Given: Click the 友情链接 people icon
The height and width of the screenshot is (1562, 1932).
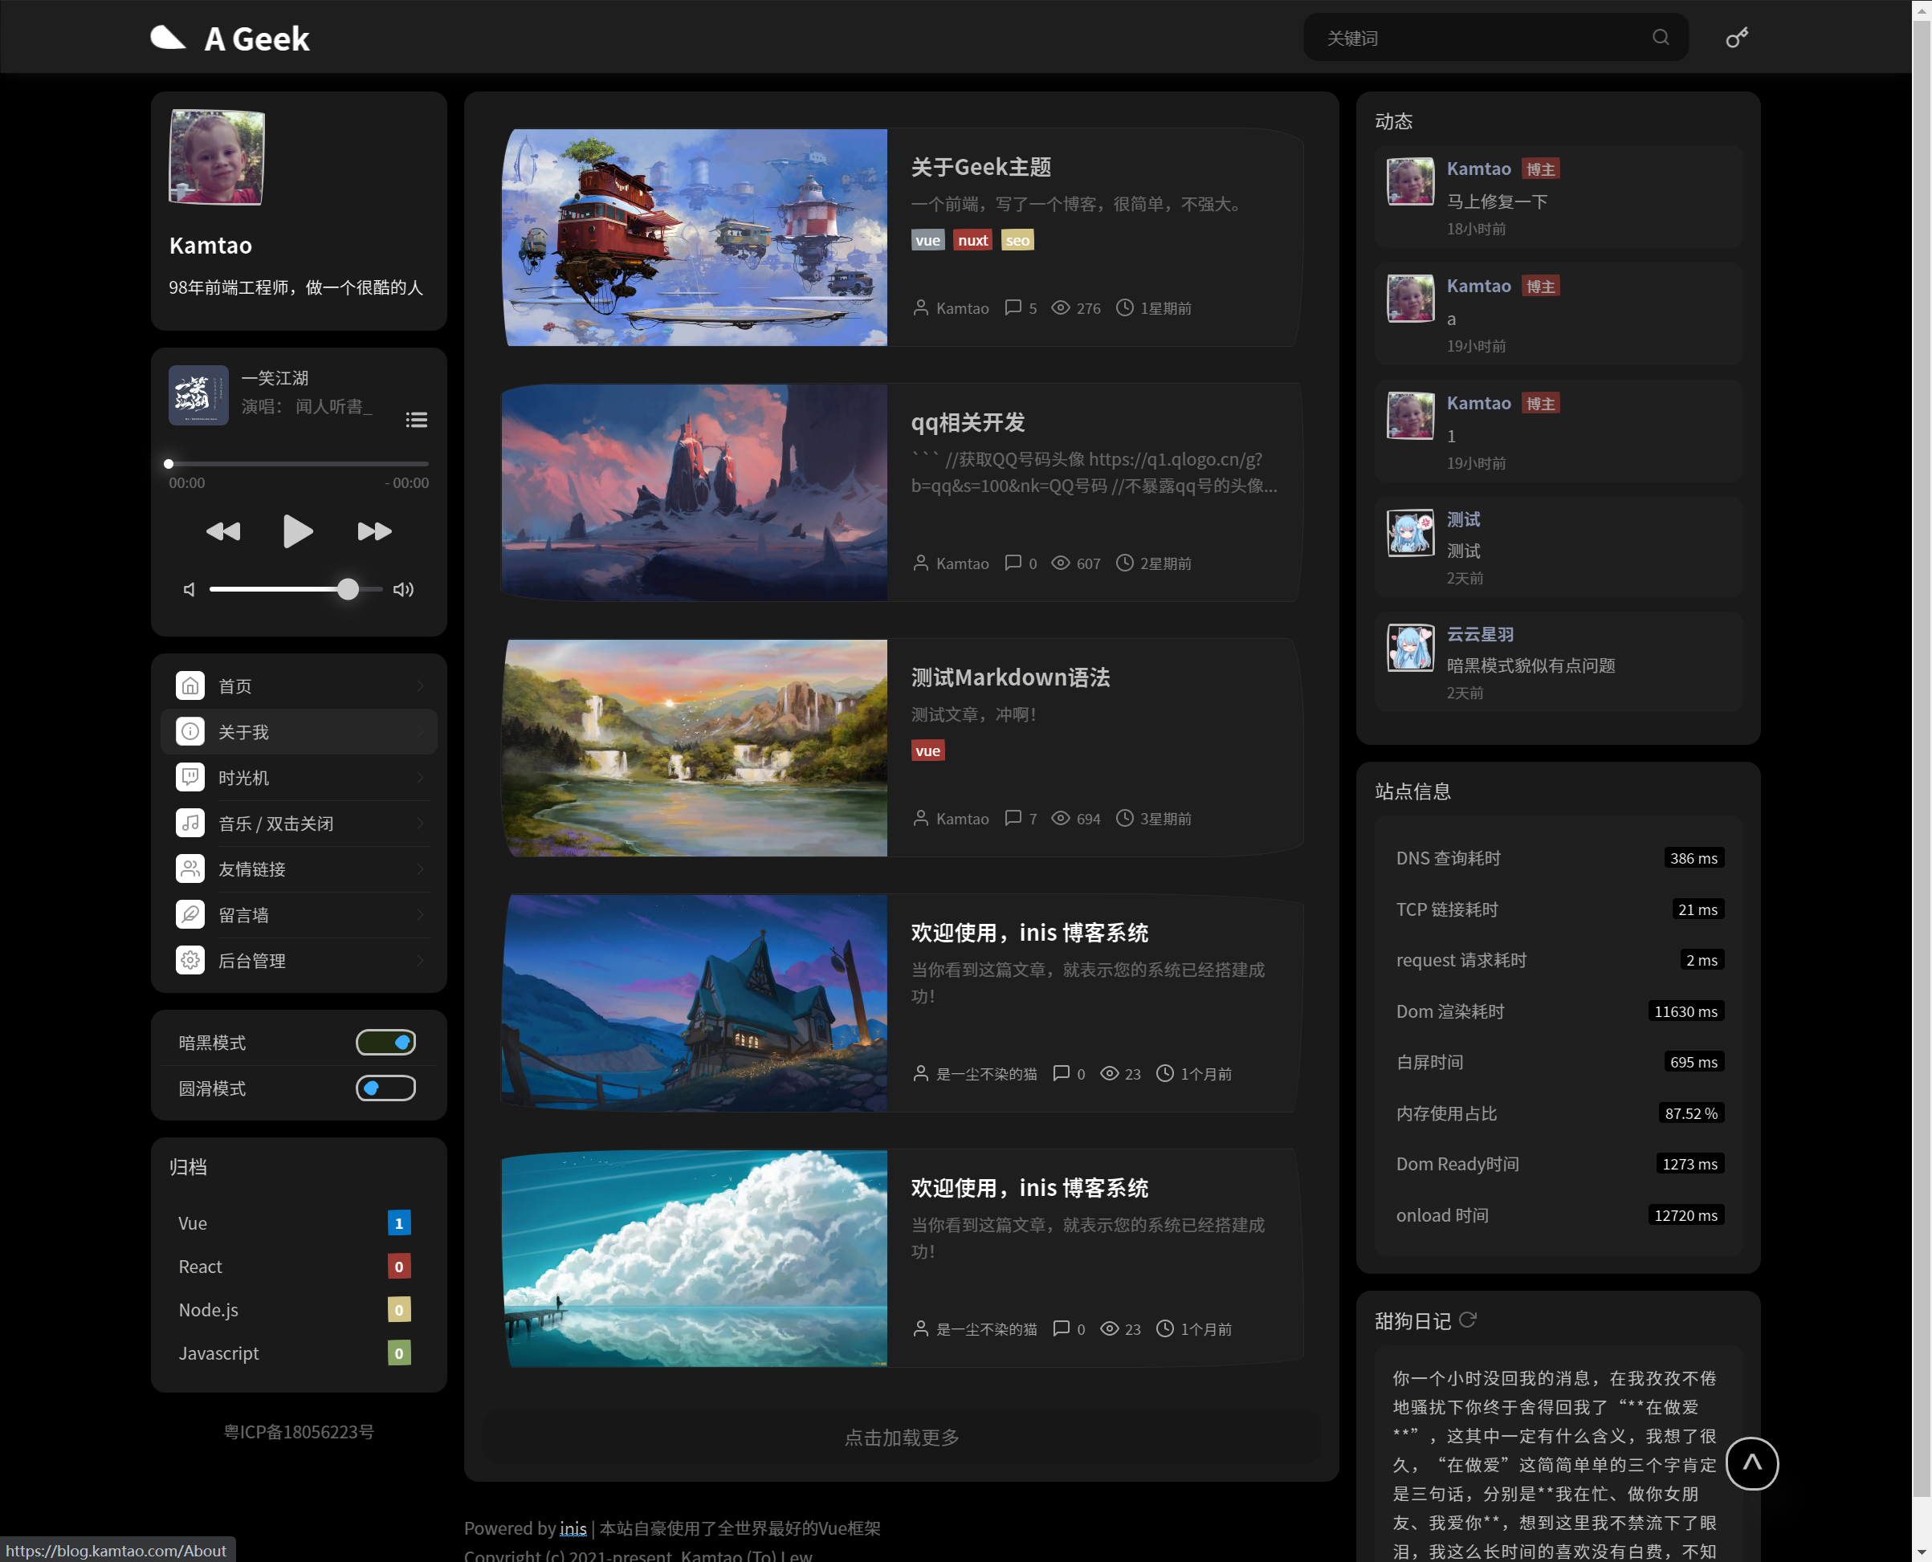Looking at the screenshot, I should (x=190, y=869).
